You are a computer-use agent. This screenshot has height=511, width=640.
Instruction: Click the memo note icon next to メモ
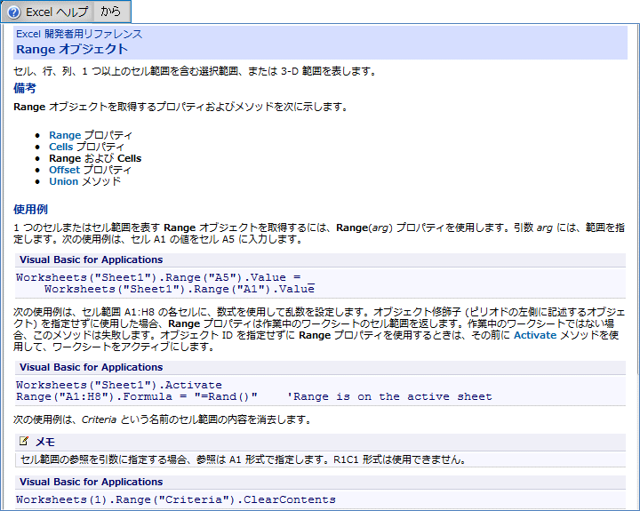pos(24,441)
